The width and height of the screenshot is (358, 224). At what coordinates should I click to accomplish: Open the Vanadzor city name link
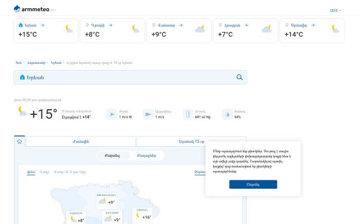coord(166,25)
